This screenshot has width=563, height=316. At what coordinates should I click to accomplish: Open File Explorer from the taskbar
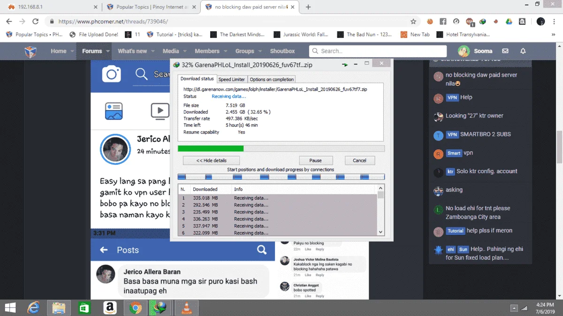(x=59, y=308)
